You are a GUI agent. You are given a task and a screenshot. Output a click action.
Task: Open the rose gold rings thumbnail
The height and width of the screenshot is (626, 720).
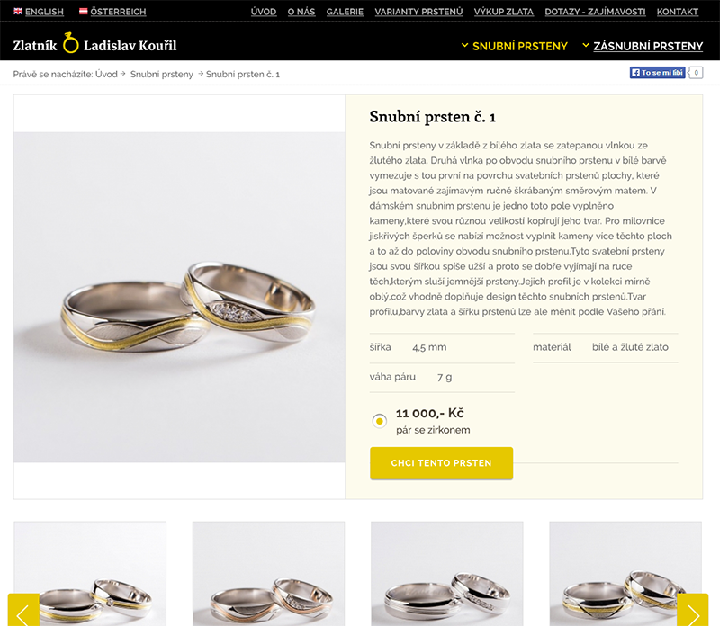pyautogui.click(x=268, y=574)
